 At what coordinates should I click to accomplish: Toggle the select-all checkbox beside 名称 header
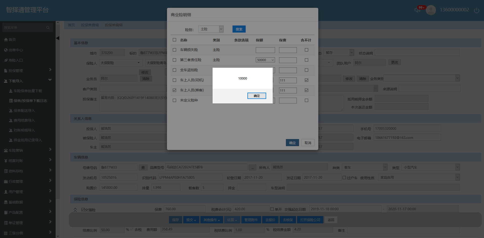pyautogui.click(x=174, y=40)
